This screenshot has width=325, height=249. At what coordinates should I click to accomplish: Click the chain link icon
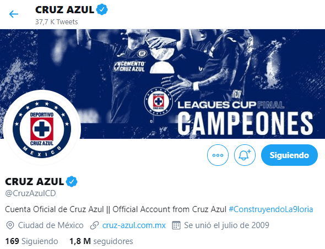(94, 225)
